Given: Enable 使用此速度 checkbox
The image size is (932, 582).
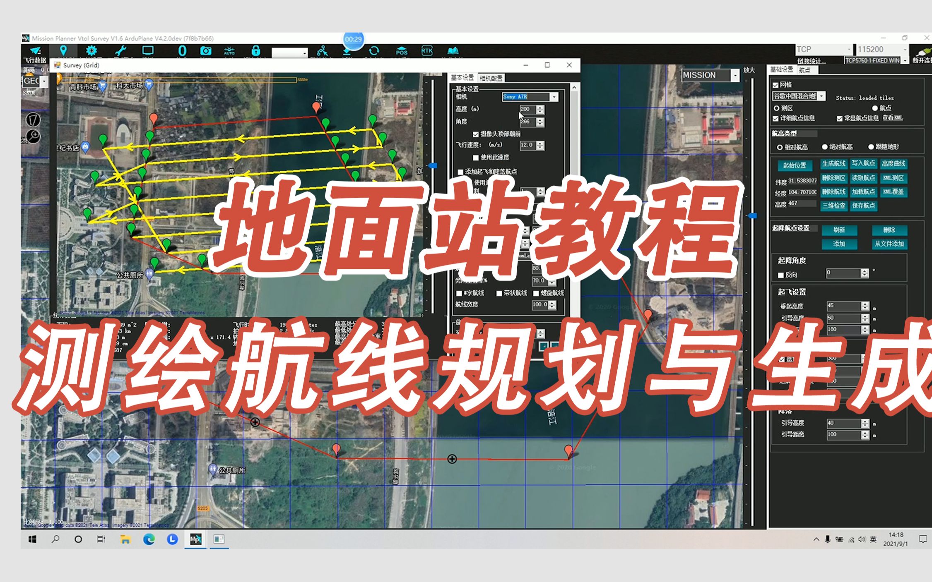Looking at the screenshot, I should [476, 158].
